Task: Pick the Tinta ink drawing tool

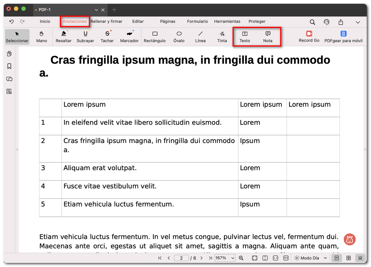Action: (x=222, y=36)
